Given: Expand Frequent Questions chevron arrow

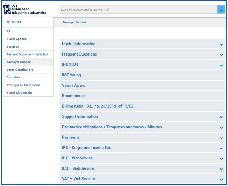Looking at the screenshot, I should (221, 55).
